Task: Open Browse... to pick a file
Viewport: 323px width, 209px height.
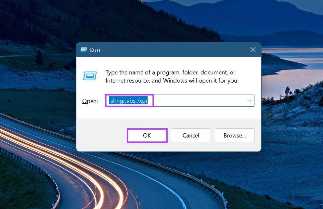Action: [235, 136]
